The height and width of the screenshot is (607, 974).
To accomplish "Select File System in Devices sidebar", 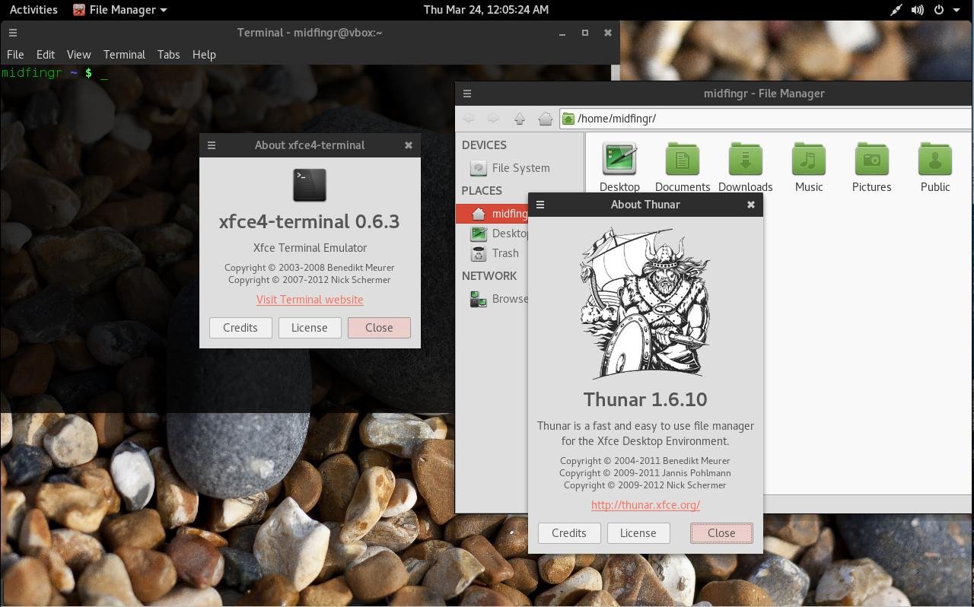I will point(520,168).
